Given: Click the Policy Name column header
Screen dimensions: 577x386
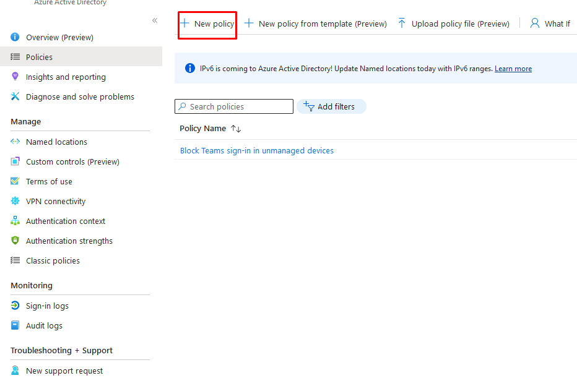Looking at the screenshot, I should [203, 128].
